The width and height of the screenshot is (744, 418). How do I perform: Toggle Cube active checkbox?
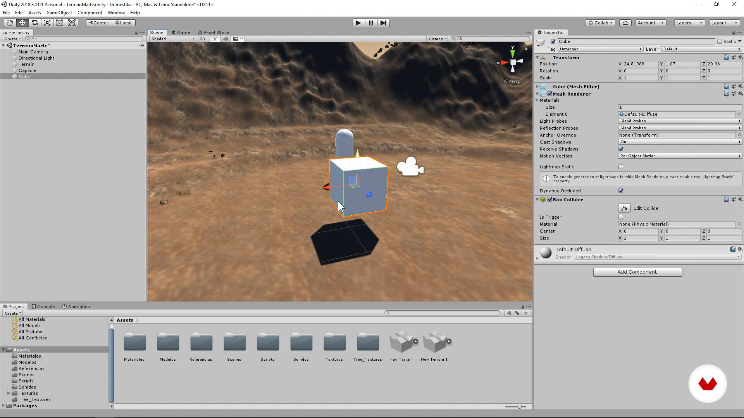[553, 41]
